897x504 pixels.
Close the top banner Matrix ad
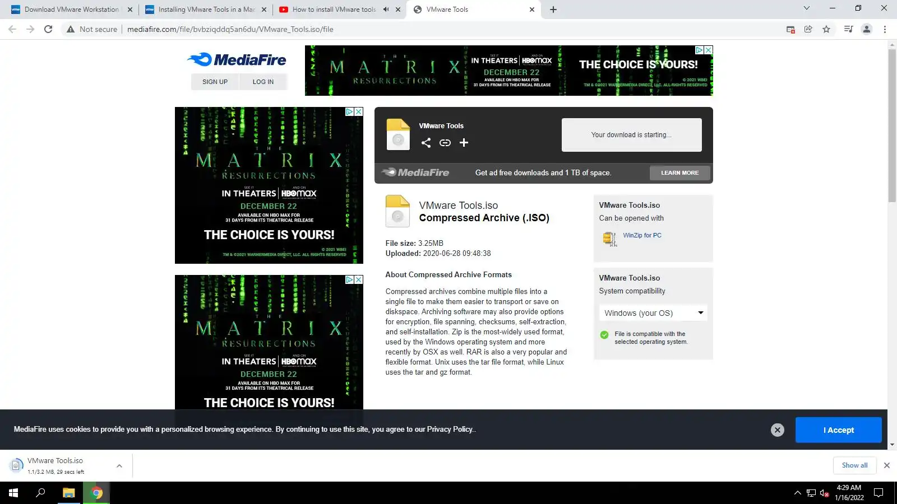click(709, 50)
